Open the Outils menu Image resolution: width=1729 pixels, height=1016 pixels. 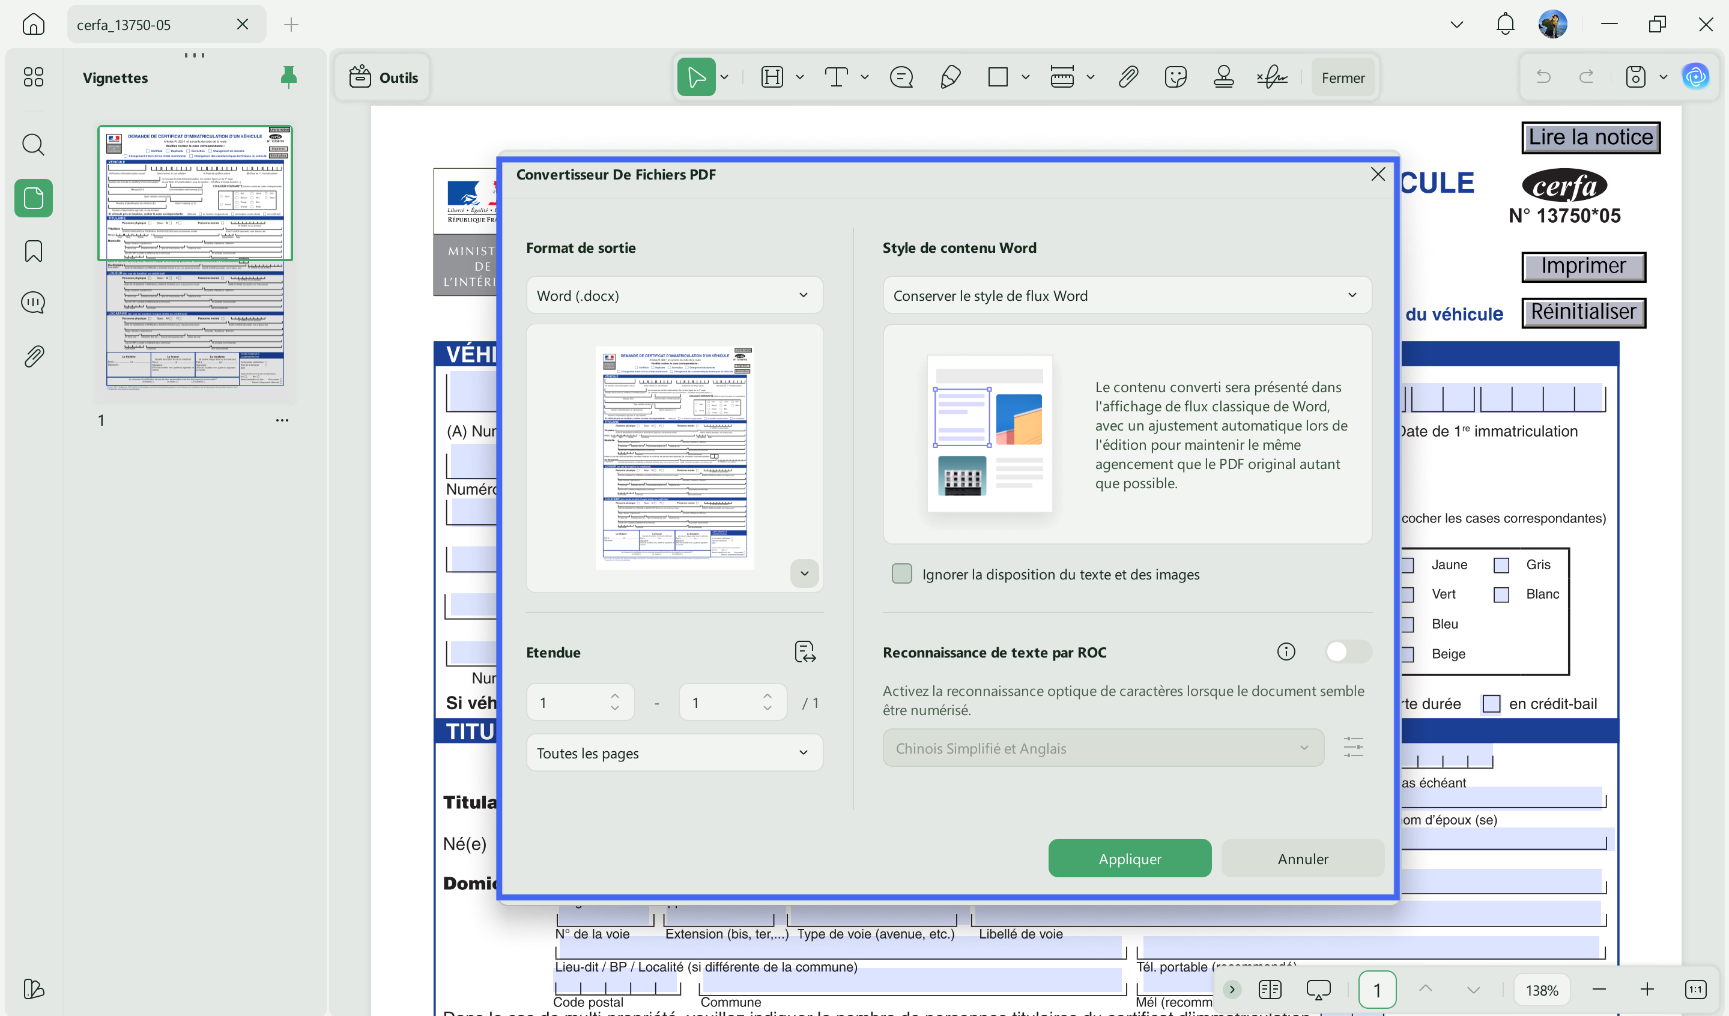tap(383, 77)
